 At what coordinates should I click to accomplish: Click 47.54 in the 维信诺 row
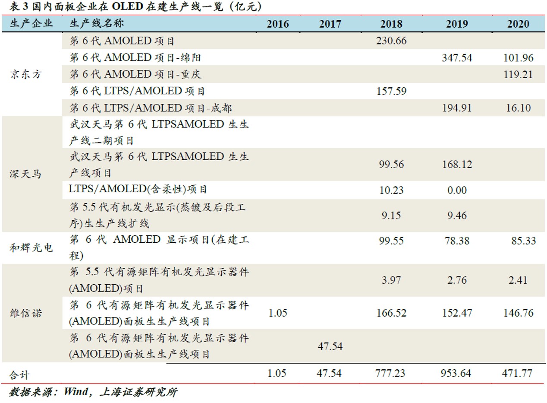click(330, 346)
